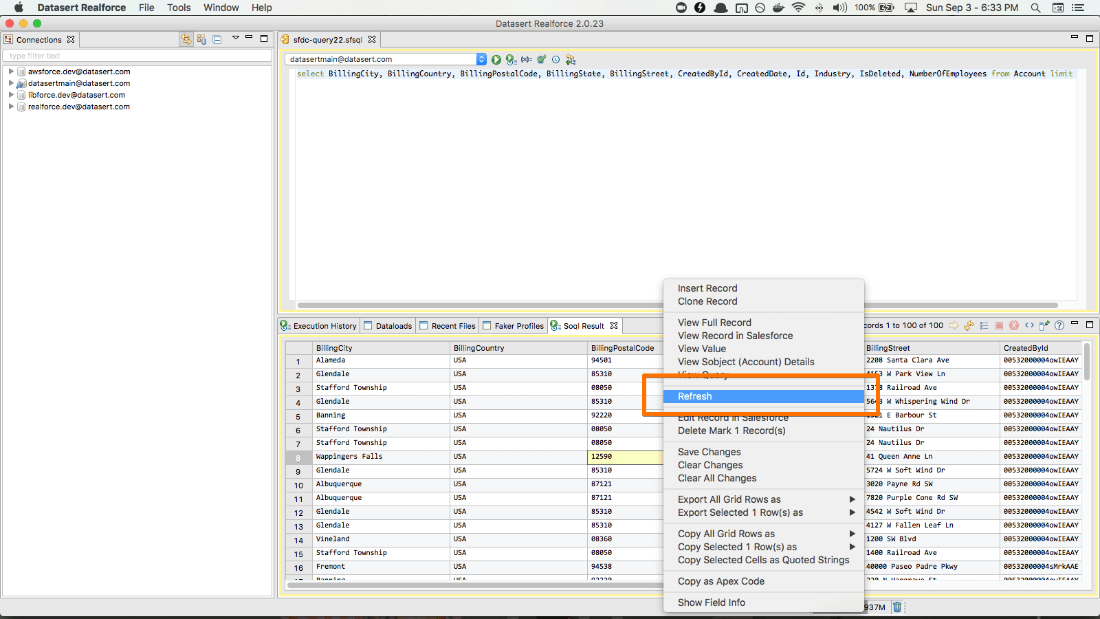
Task: Click the help question mark icon in results toolbar
Action: pos(1059,325)
